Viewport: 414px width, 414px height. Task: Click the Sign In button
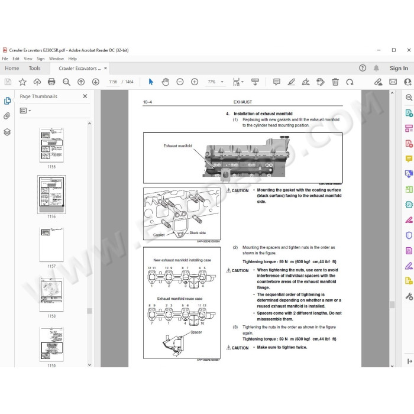click(x=399, y=68)
